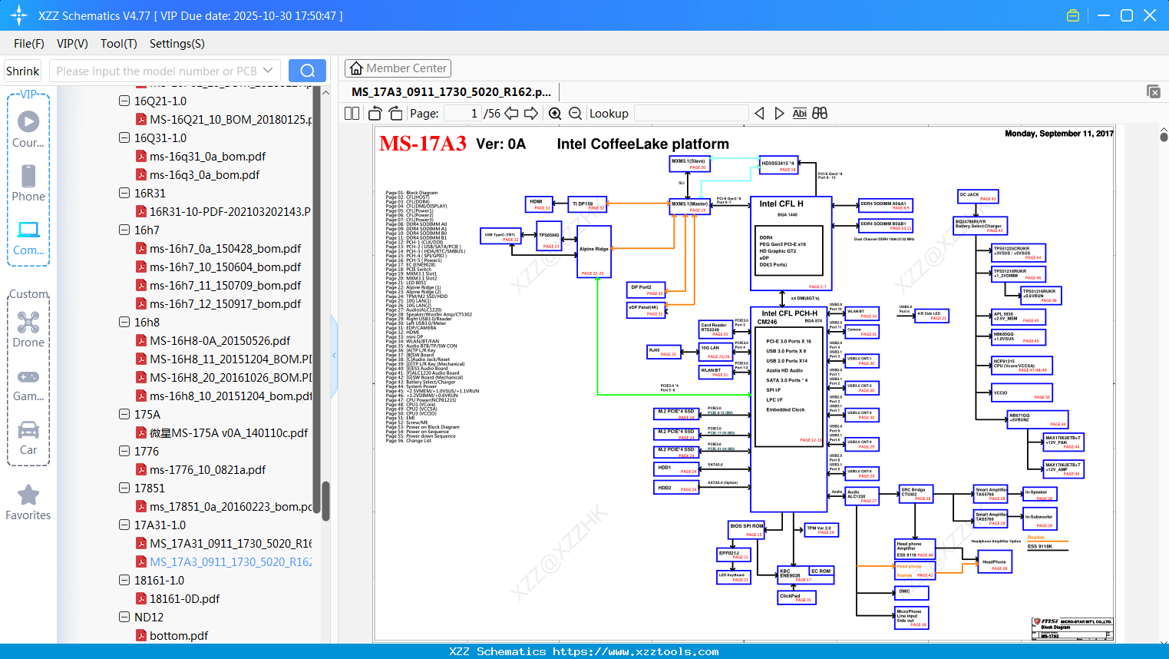Collapse the 1776 tree node

124,451
